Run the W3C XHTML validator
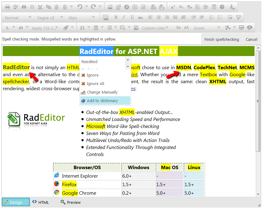The height and width of the screenshot is (209, 264). 238,17
